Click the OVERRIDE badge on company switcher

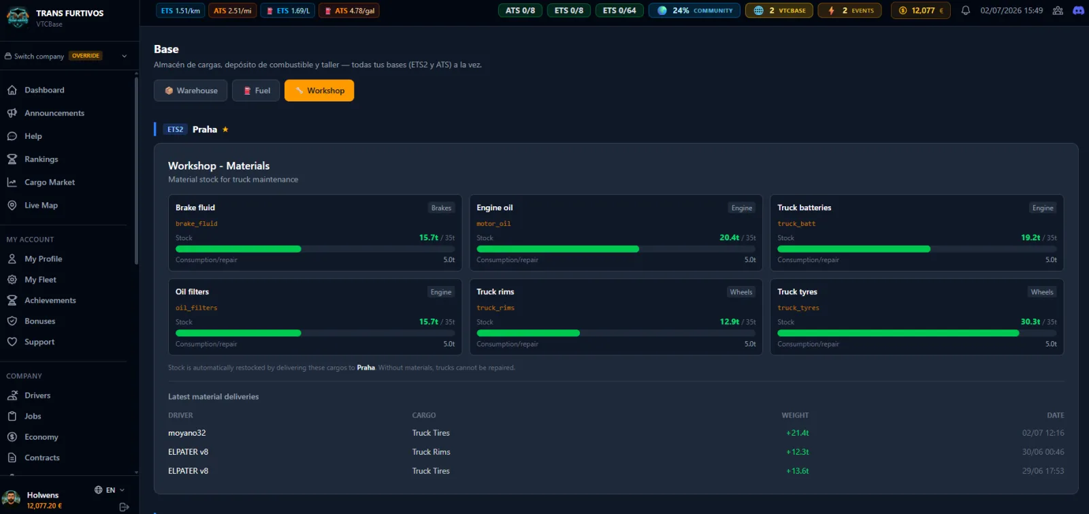pos(86,56)
